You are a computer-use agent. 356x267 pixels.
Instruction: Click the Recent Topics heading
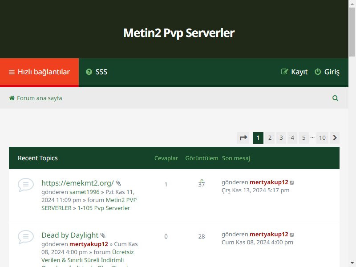click(x=38, y=158)
